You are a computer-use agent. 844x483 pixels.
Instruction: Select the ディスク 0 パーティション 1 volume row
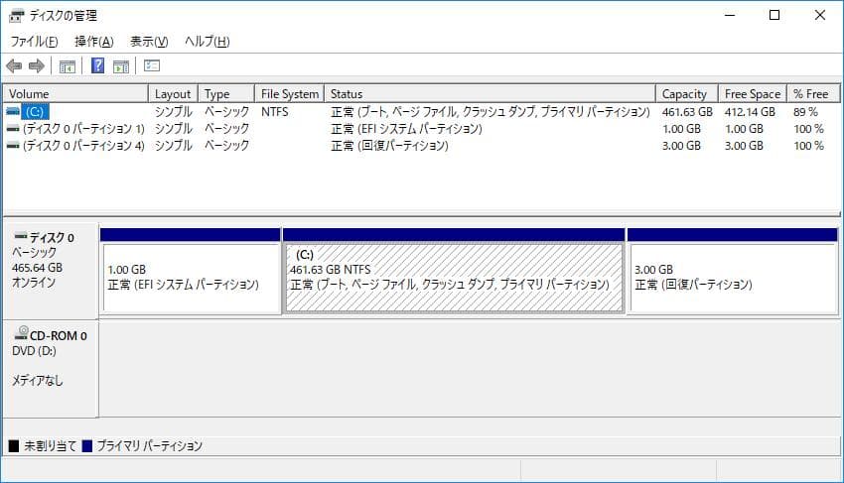point(84,129)
